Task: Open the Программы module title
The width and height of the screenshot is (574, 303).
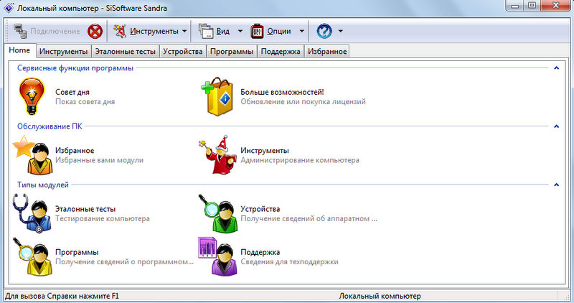Action: [77, 252]
